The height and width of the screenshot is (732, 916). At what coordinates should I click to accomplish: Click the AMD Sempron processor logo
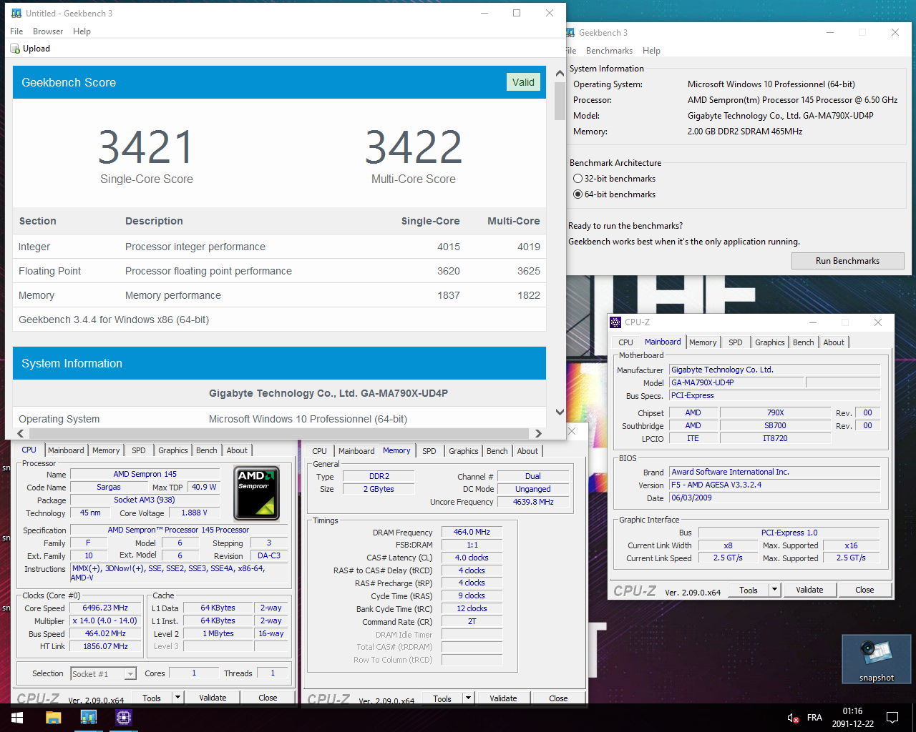pos(257,493)
